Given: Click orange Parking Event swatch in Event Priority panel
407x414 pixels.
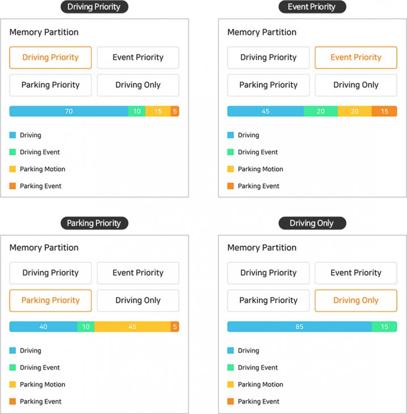Looking at the screenshot, I should (x=230, y=186).
